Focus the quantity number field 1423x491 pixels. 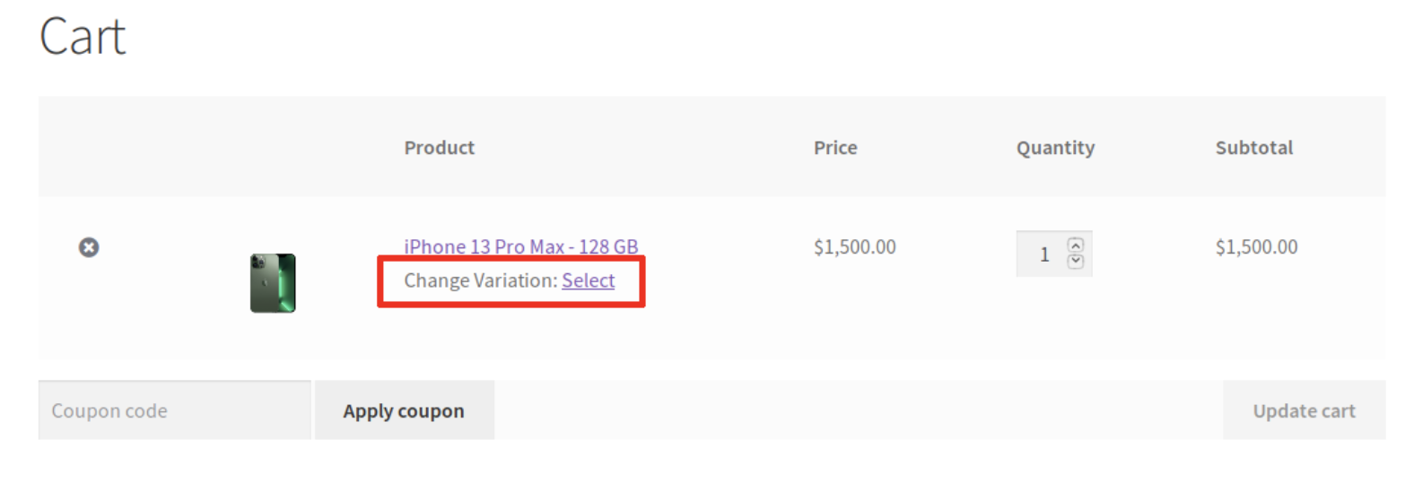(1043, 254)
